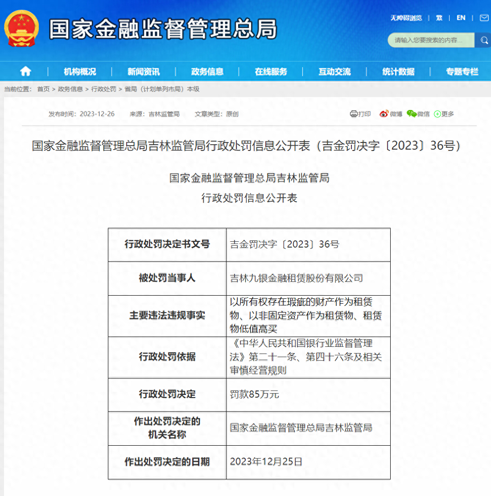Share via the WeChat icon

click(411, 114)
